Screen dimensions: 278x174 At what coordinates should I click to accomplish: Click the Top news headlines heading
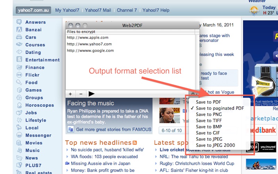click(98, 143)
